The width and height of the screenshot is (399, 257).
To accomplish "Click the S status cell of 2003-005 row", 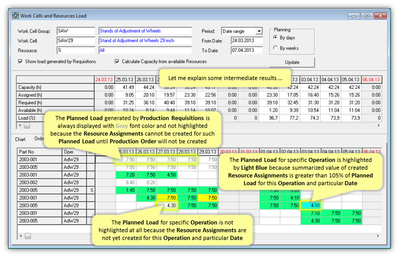I will (91, 190).
